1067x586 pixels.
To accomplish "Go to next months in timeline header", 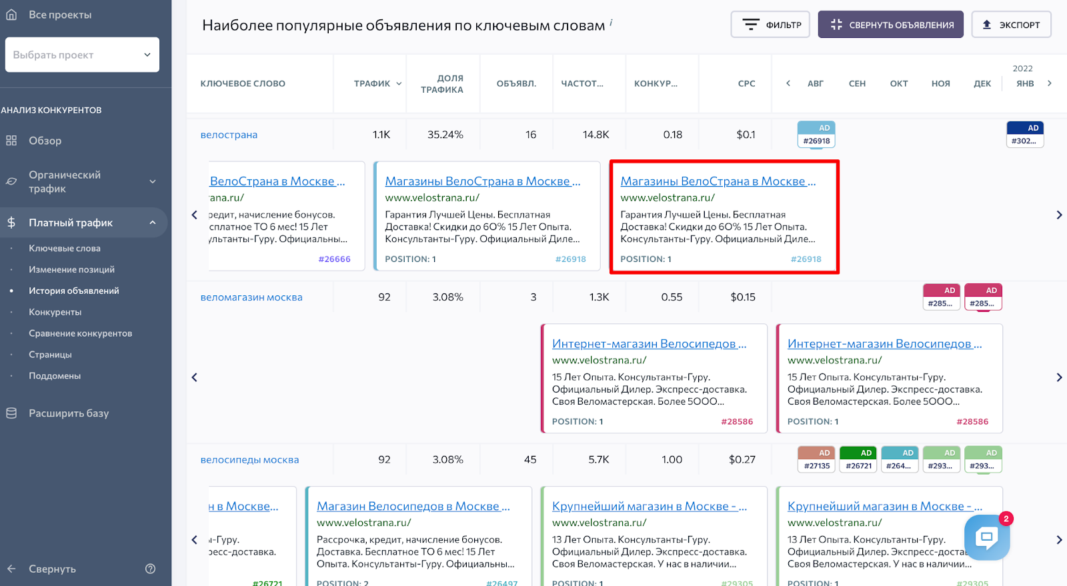I will [1050, 83].
